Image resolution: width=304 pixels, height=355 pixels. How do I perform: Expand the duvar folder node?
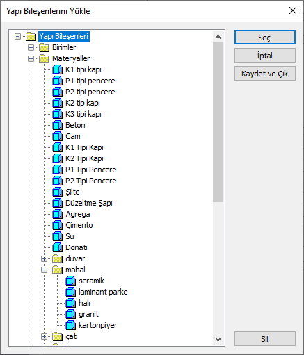pyautogui.click(x=44, y=258)
